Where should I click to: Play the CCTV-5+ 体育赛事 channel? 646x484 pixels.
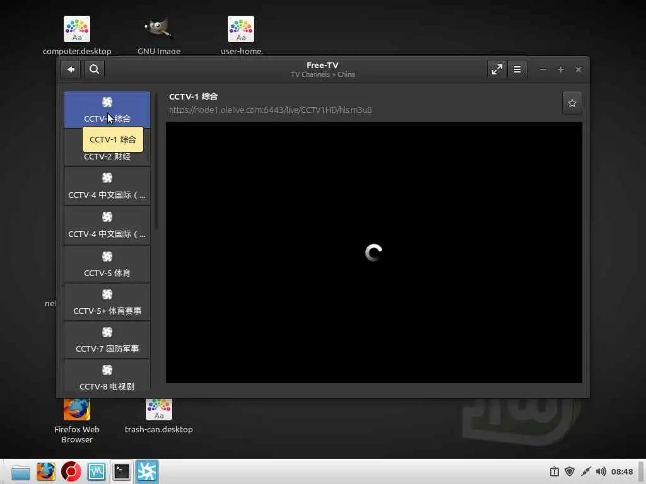tap(107, 302)
